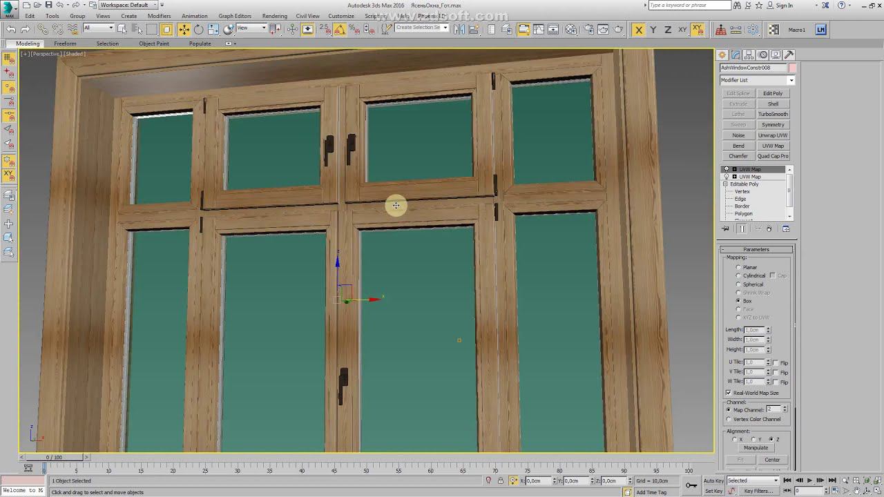The width and height of the screenshot is (884, 497).
Task: Expand the ribbon options dropdown after Populate
Action: click(230, 43)
